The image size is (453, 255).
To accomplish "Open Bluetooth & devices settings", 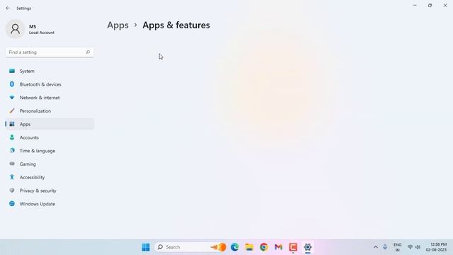I will 50,84.
